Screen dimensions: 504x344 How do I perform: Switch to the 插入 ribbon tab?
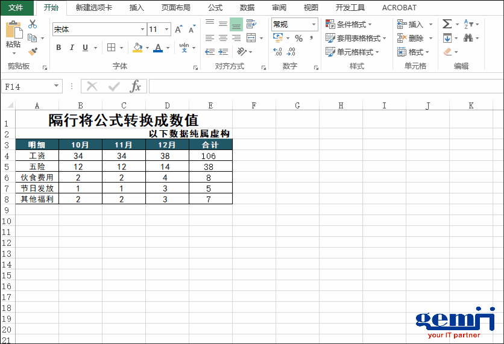[137, 7]
